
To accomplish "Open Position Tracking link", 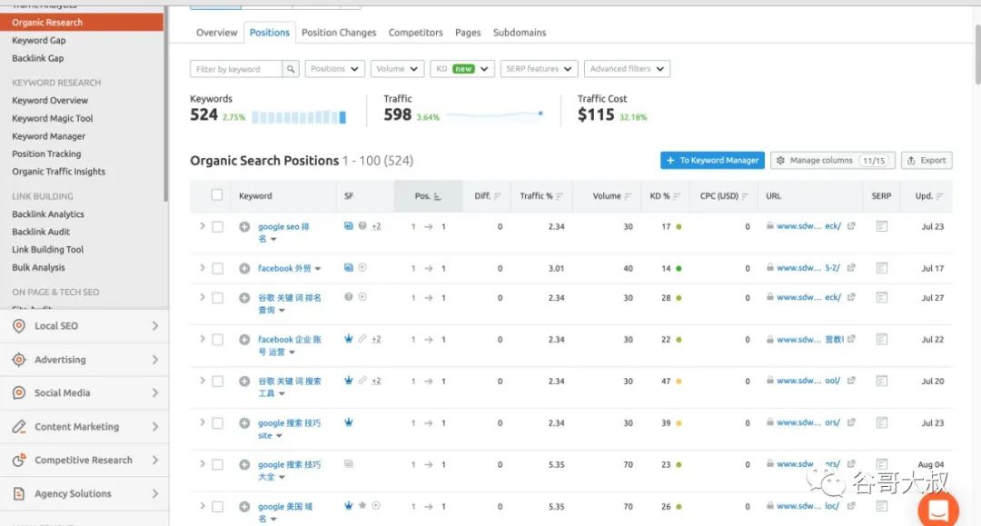I will click(46, 154).
